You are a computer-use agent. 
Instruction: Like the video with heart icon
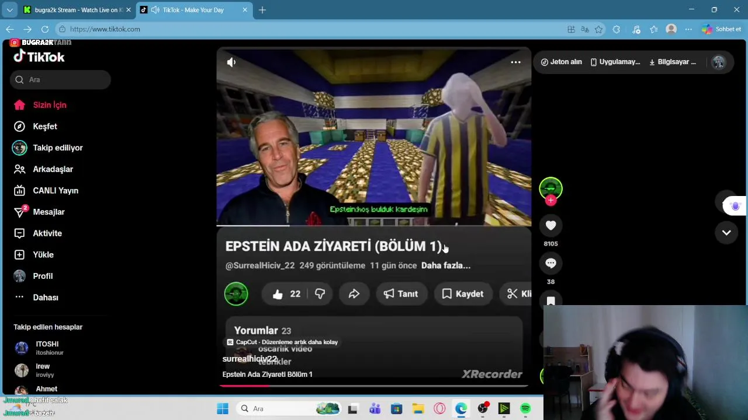tap(550, 226)
